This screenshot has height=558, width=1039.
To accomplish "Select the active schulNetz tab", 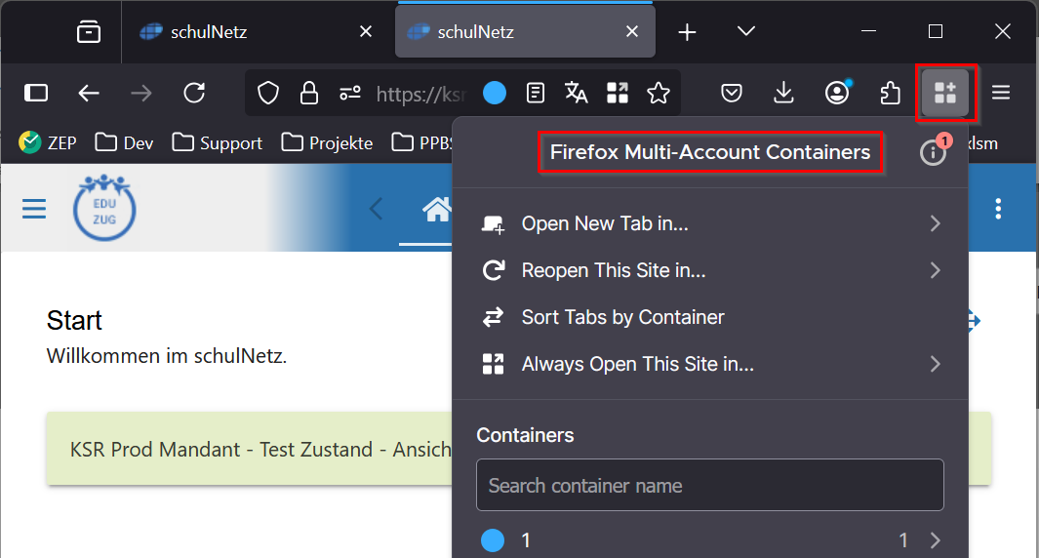I will coord(525,32).
